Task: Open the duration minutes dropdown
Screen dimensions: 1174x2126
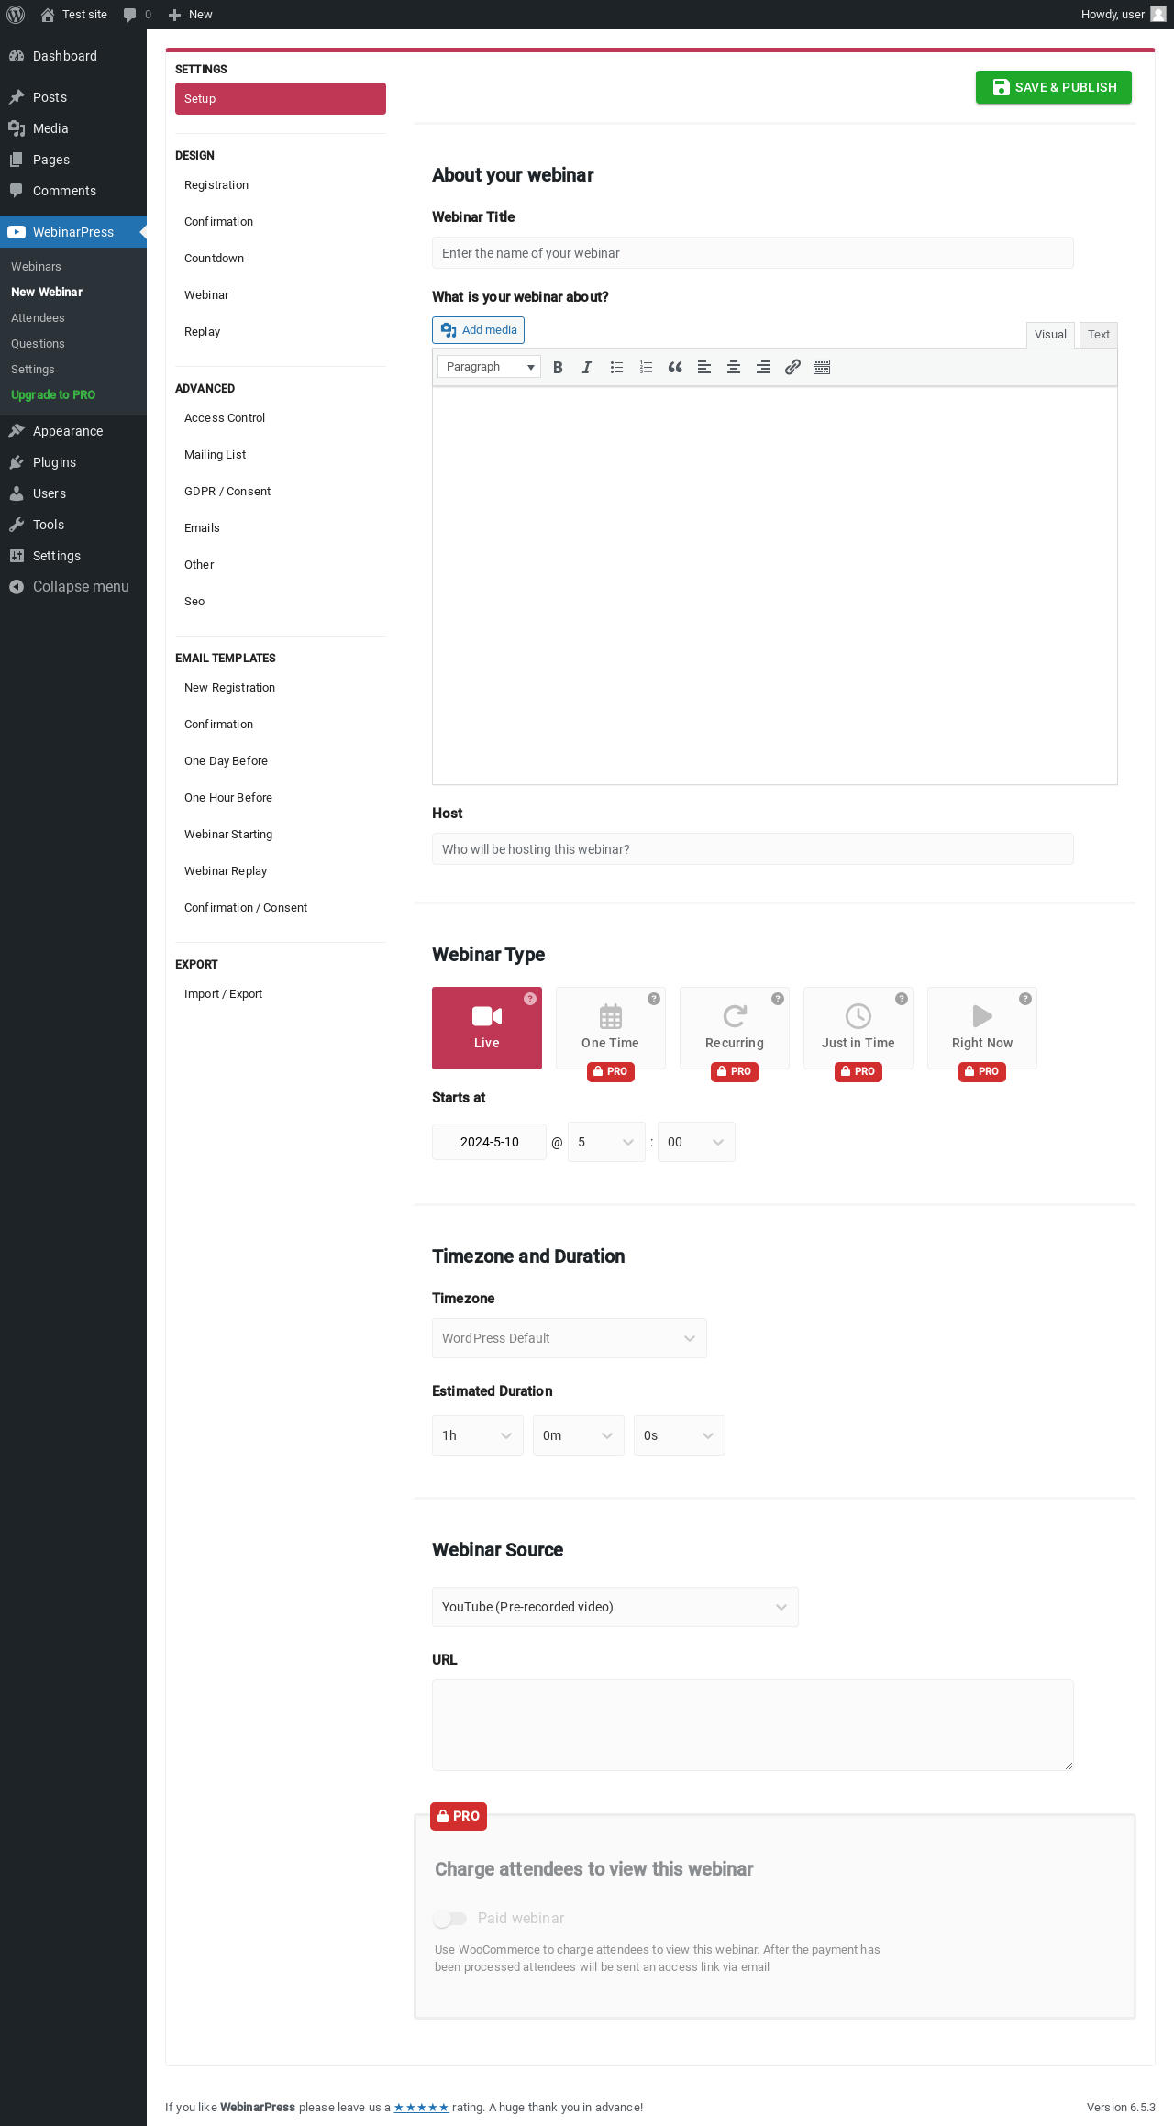Action: coord(579,1435)
